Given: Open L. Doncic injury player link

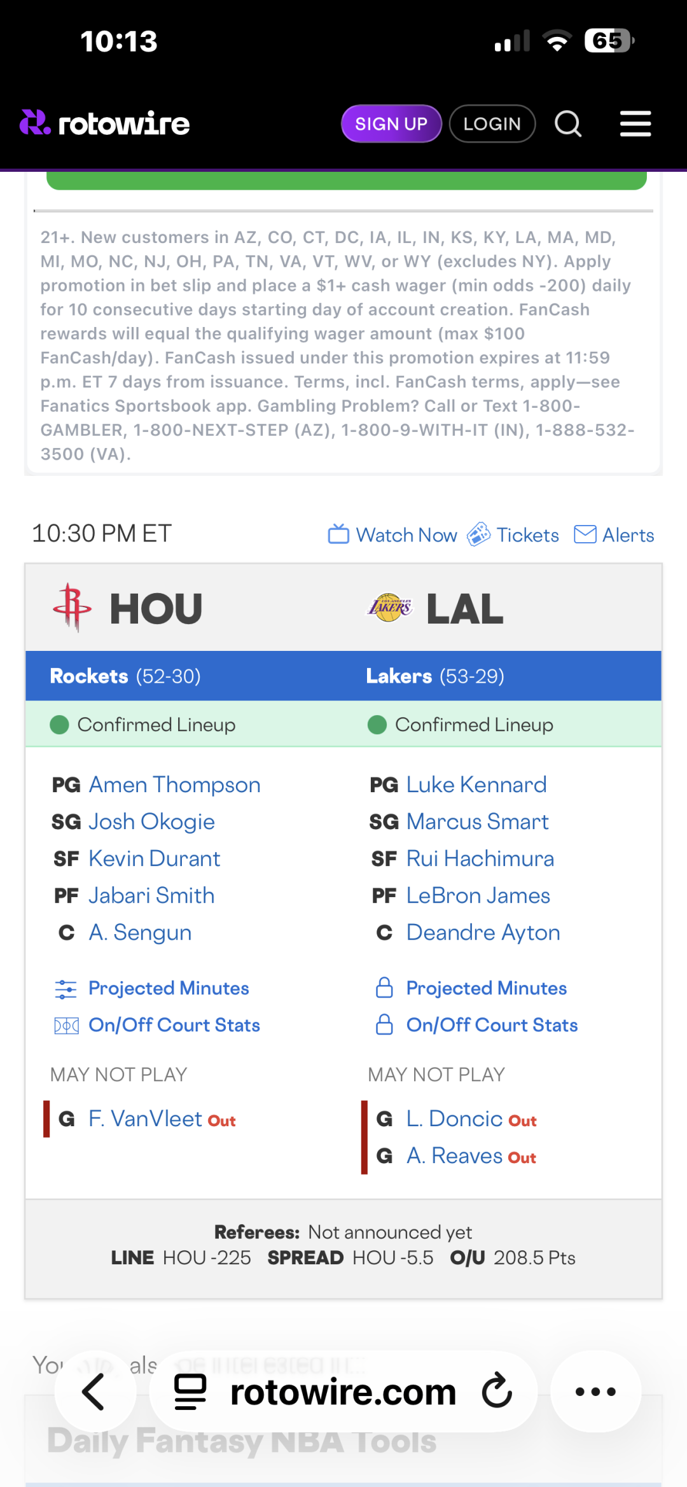Looking at the screenshot, I should pyautogui.click(x=454, y=1119).
